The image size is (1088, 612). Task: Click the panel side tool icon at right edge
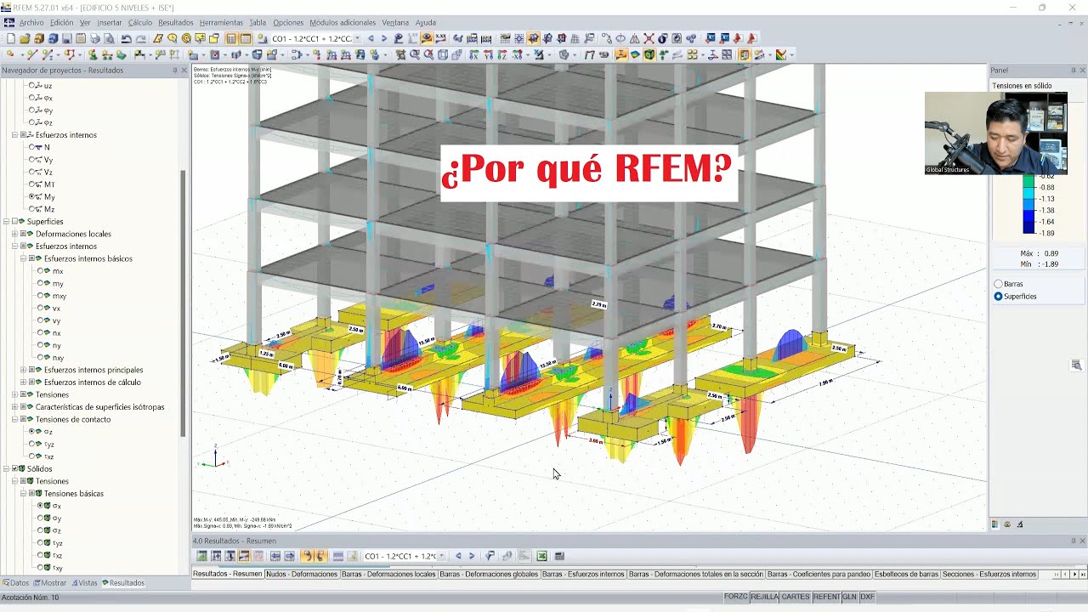pos(1076,365)
